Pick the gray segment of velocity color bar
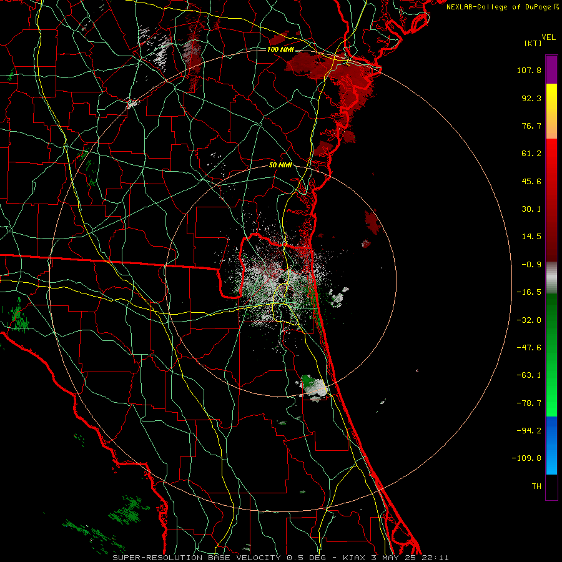This screenshot has width=562, height=562. (x=551, y=278)
